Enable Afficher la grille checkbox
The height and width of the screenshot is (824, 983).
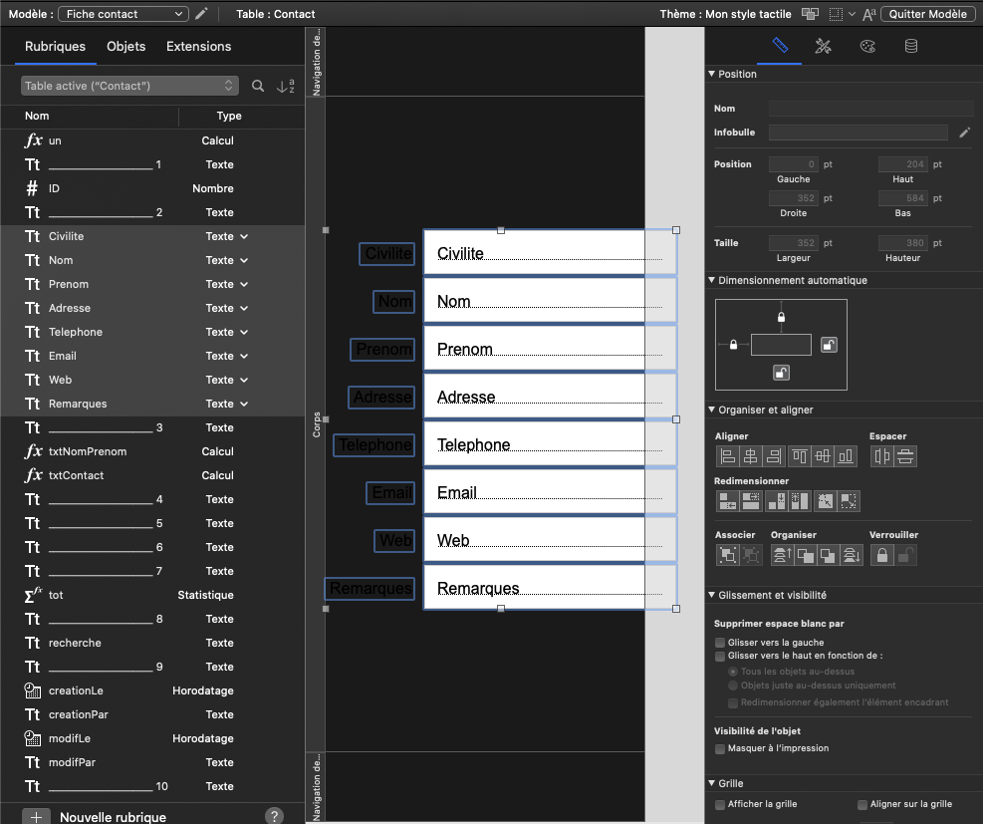click(720, 804)
